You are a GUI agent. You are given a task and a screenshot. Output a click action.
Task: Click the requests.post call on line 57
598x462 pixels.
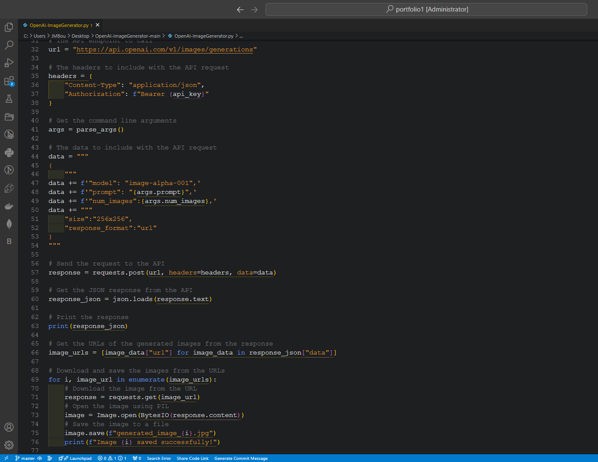click(119, 273)
